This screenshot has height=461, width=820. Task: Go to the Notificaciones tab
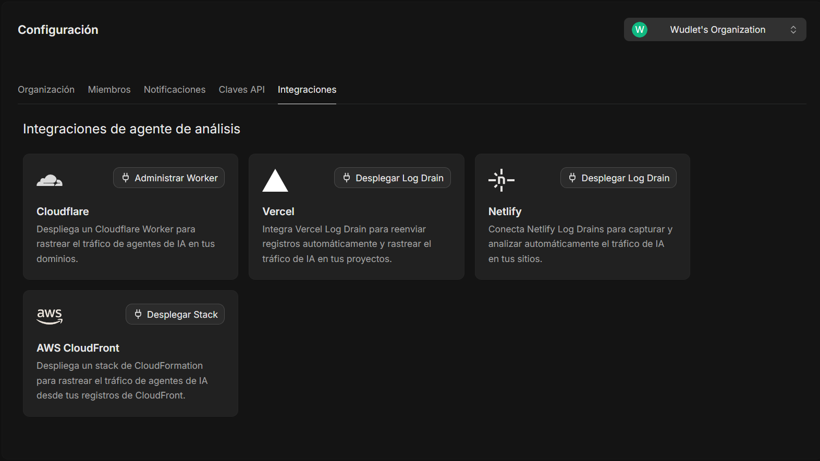click(x=175, y=90)
